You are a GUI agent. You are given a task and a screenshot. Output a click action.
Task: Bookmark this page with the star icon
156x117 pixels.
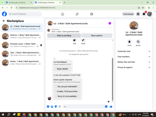pos(143,8)
